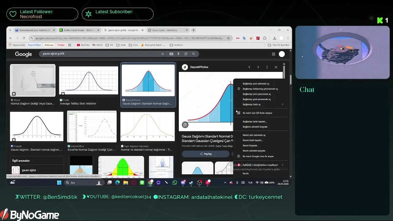Open the Google account avatar

point(282,54)
